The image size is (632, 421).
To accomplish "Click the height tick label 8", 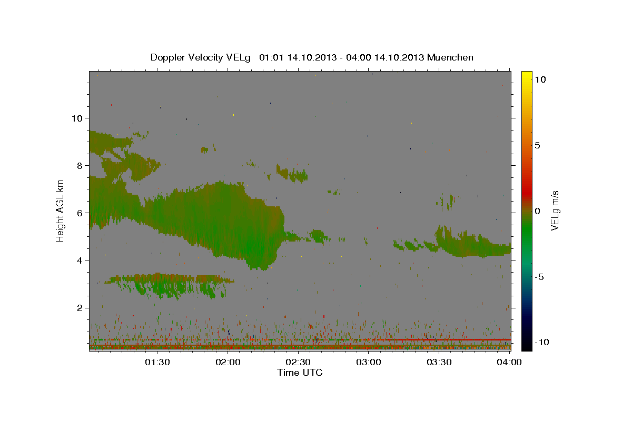I will [x=80, y=165].
